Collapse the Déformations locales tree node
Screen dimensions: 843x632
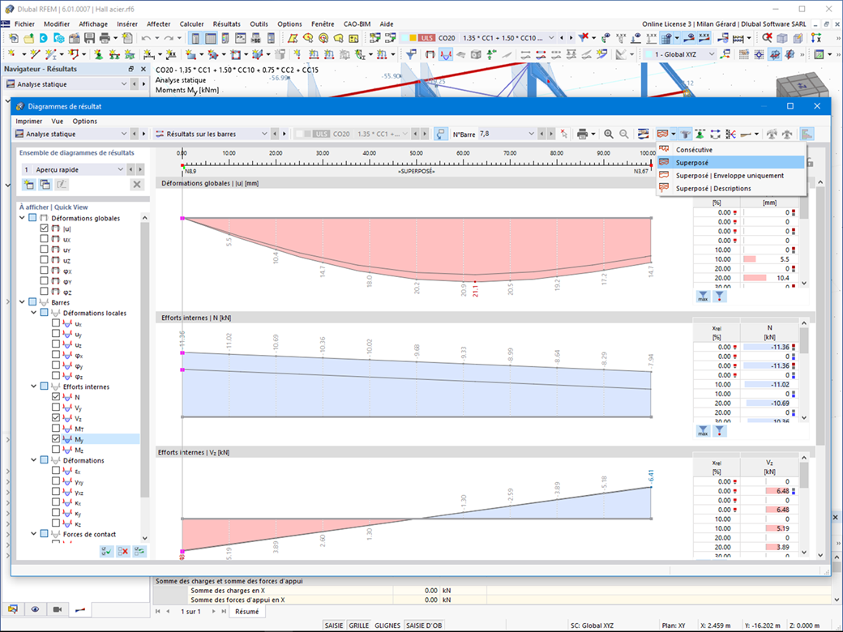[x=34, y=313]
